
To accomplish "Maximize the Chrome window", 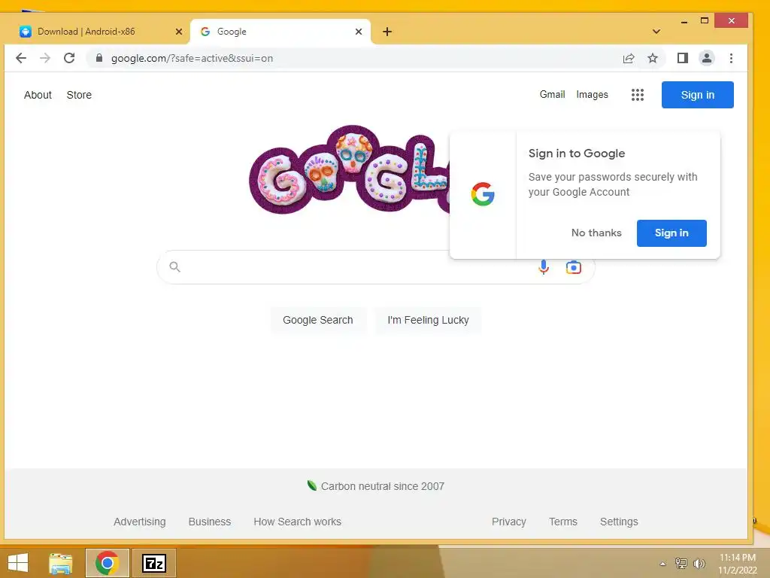I will click(x=704, y=20).
